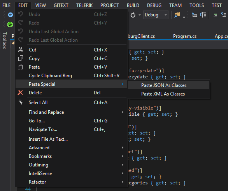Click the Scissors icon beside Cut
Image resolution: width=228 pixels, height=191 pixels.
coord(21,50)
